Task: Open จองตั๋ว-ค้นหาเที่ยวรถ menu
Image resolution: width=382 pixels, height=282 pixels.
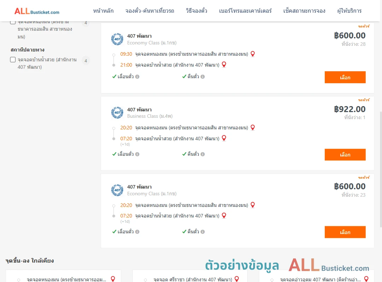Action: tap(150, 11)
